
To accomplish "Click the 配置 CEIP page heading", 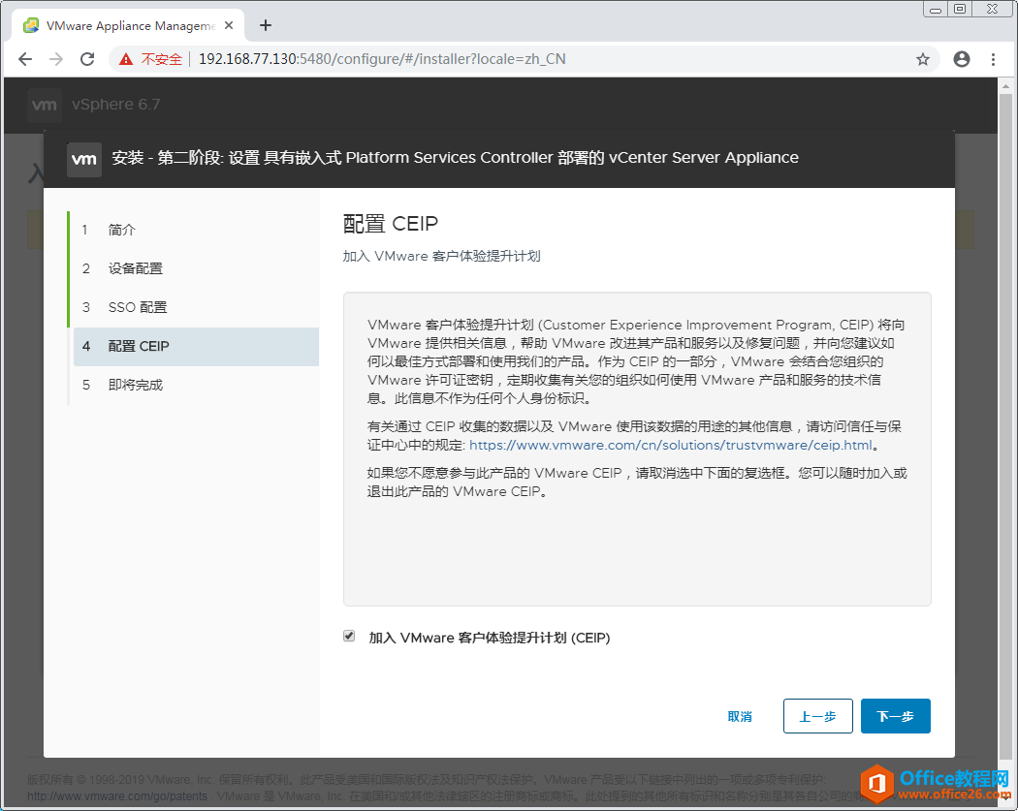I will [390, 223].
